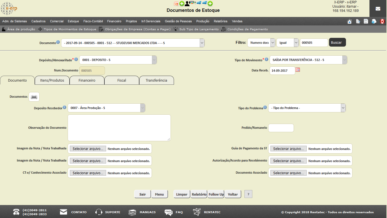Open the Inf.Gerenciais menu
The width and height of the screenshot is (387, 218).
pos(151,21)
